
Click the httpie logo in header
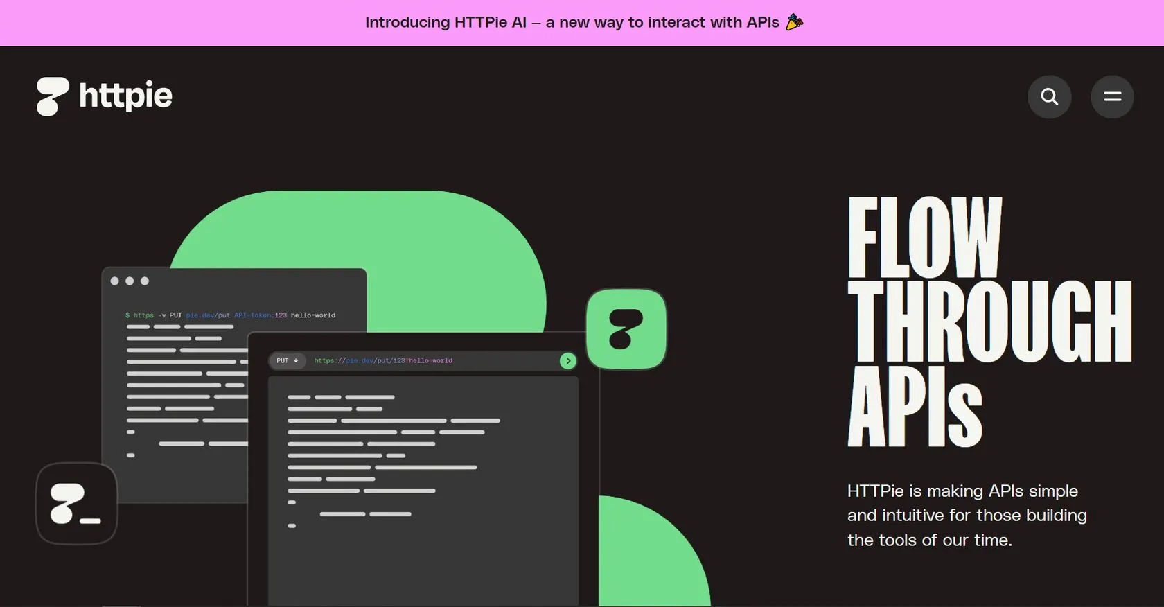pos(105,96)
